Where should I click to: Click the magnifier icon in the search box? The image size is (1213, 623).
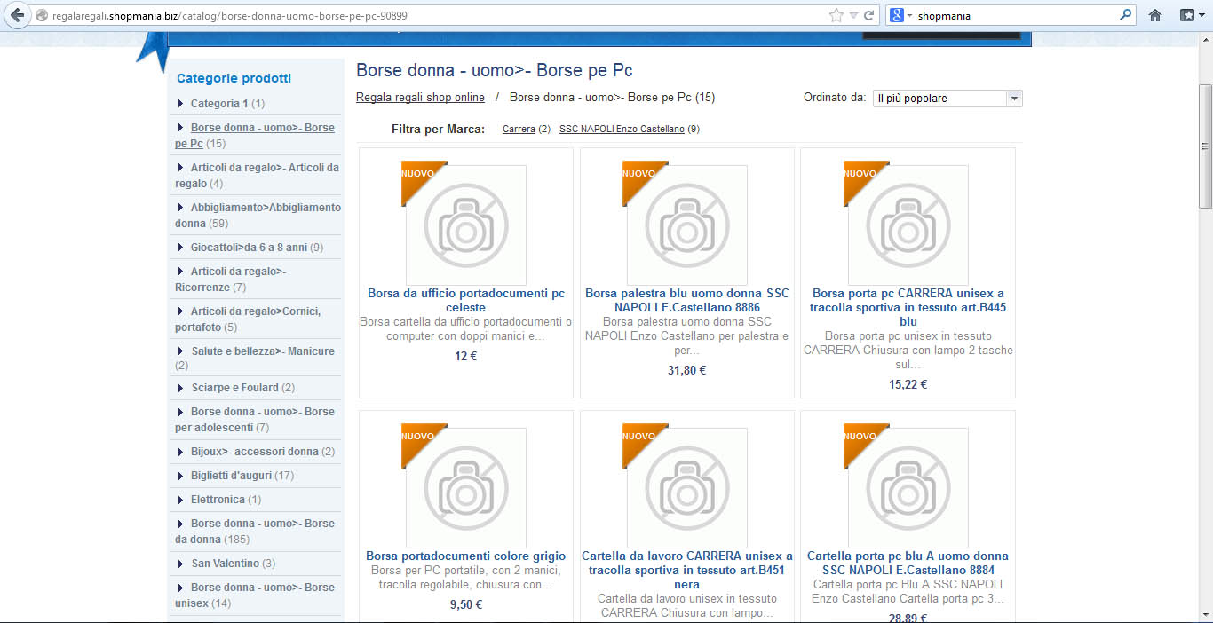pyautogui.click(x=1126, y=15)
